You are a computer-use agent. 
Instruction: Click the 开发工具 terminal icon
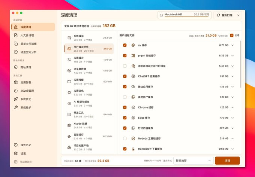coord(69,115)
